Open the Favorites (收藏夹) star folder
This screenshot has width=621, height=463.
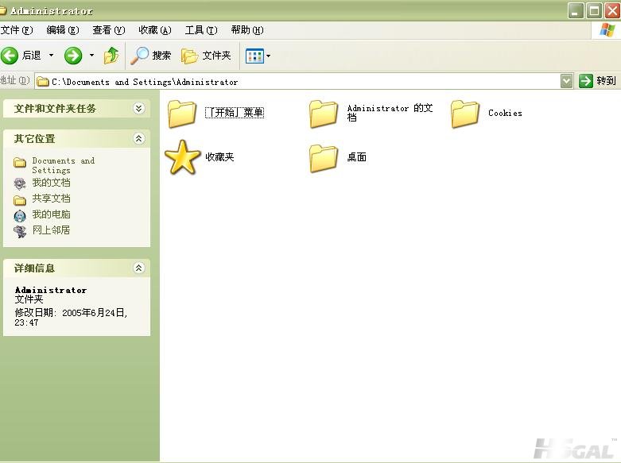(x=183, y=157)
